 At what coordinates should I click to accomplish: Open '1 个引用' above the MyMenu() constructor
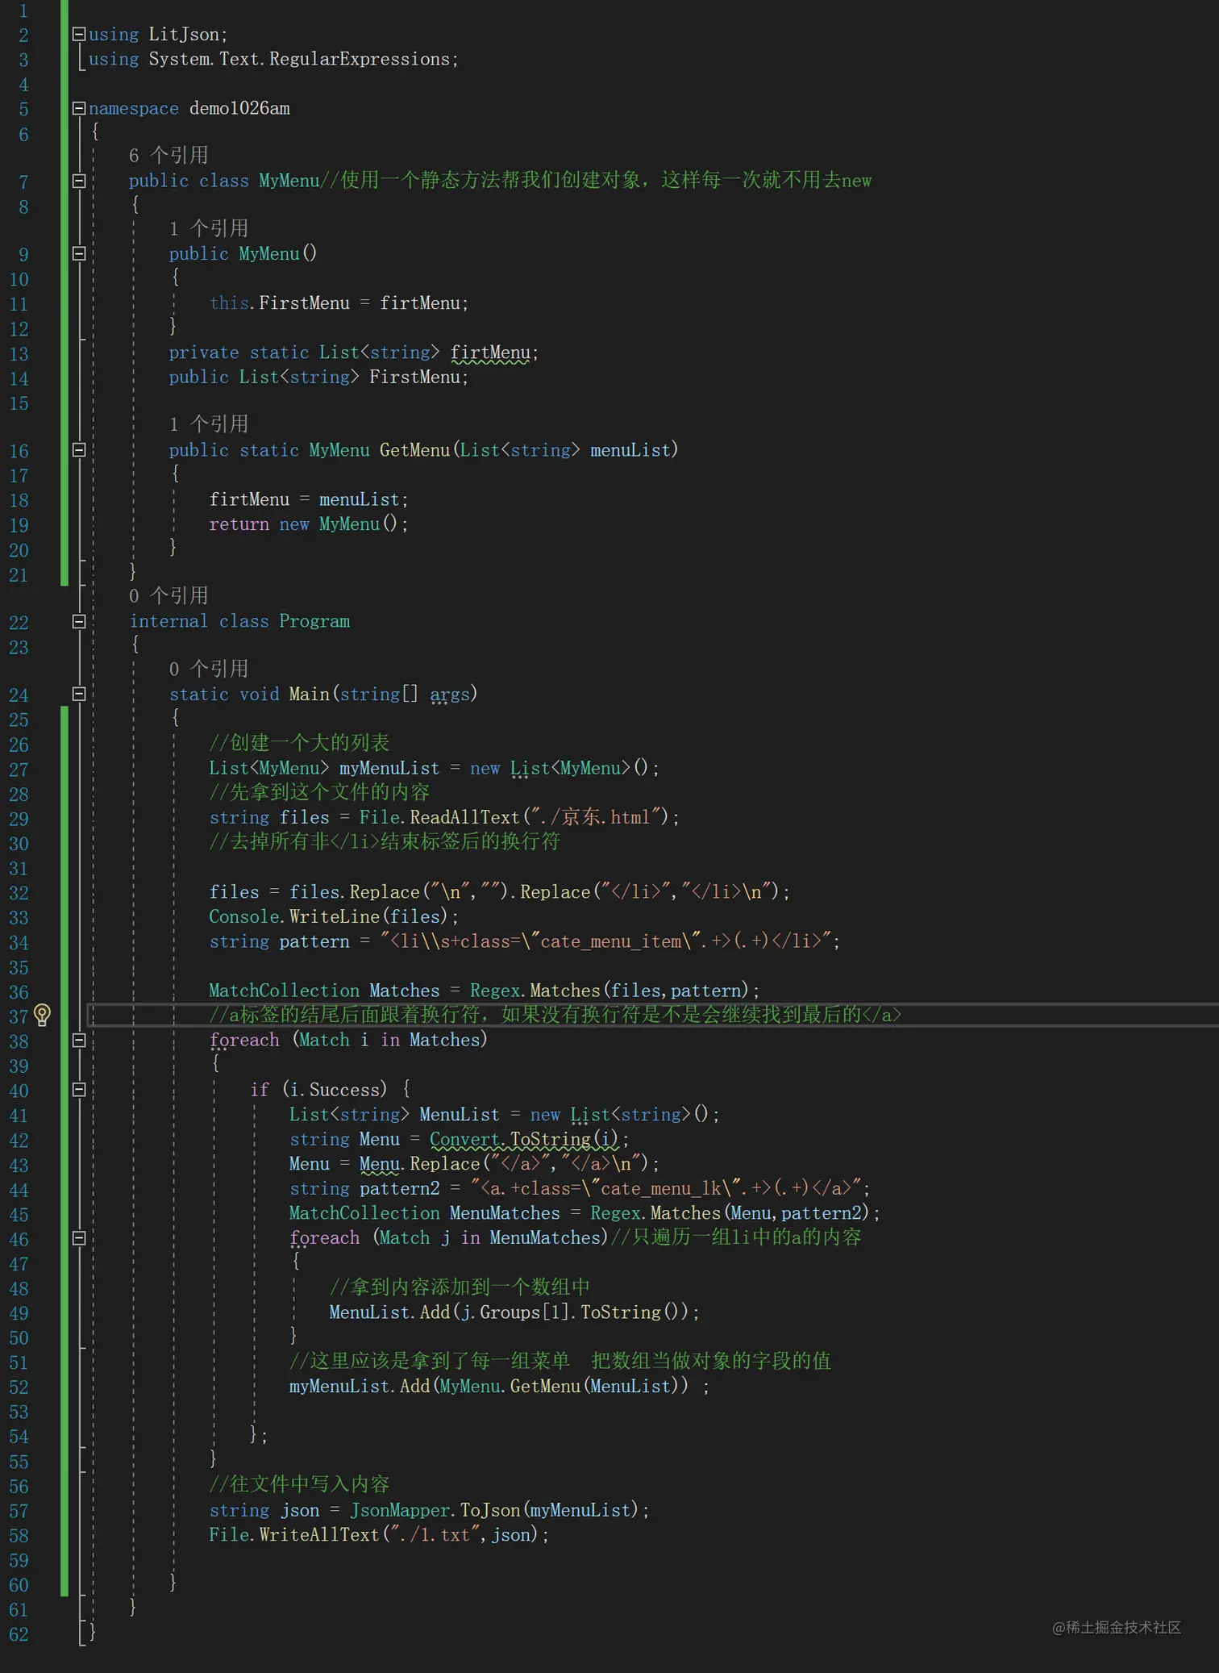209,228
